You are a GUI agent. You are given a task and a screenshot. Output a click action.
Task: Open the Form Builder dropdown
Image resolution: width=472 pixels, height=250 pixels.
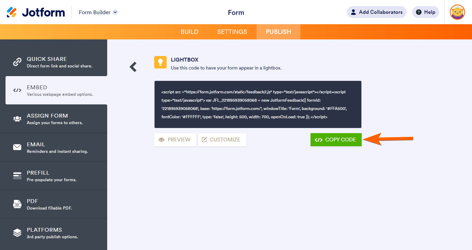(x=98, y=12)
